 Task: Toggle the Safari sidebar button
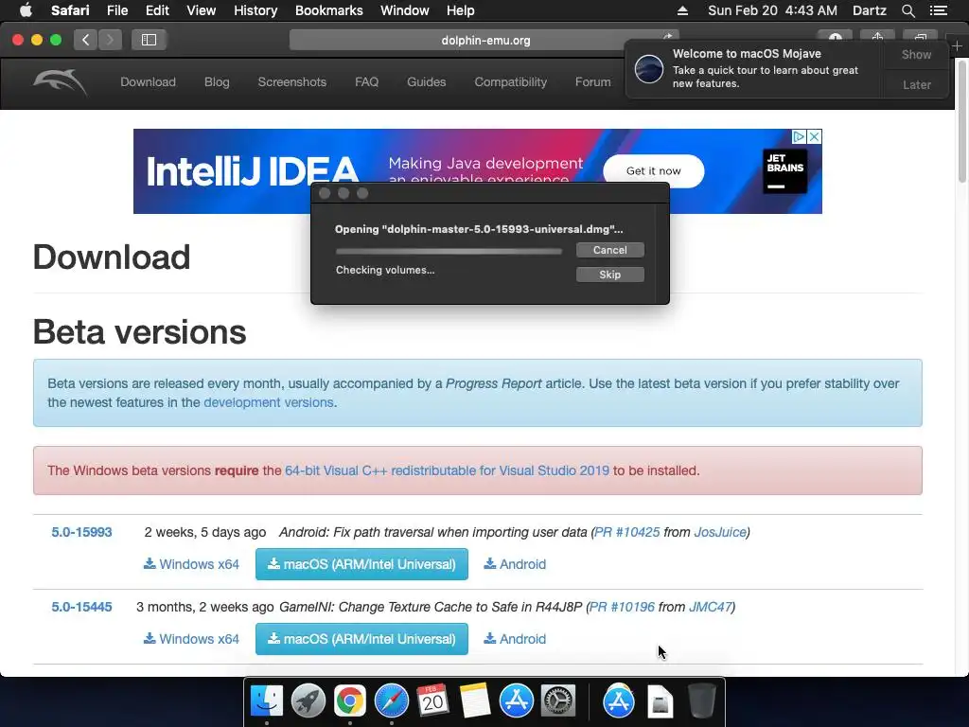click(149, 40)
